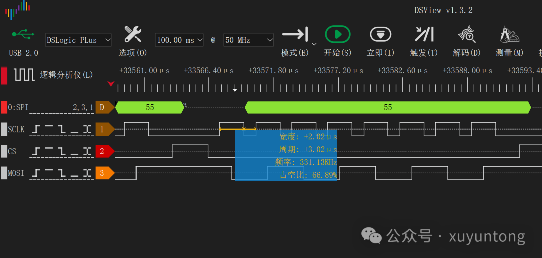Click the 模式(E) text label
This screenshot has height=258, width=542.
[x=295, y=53]
